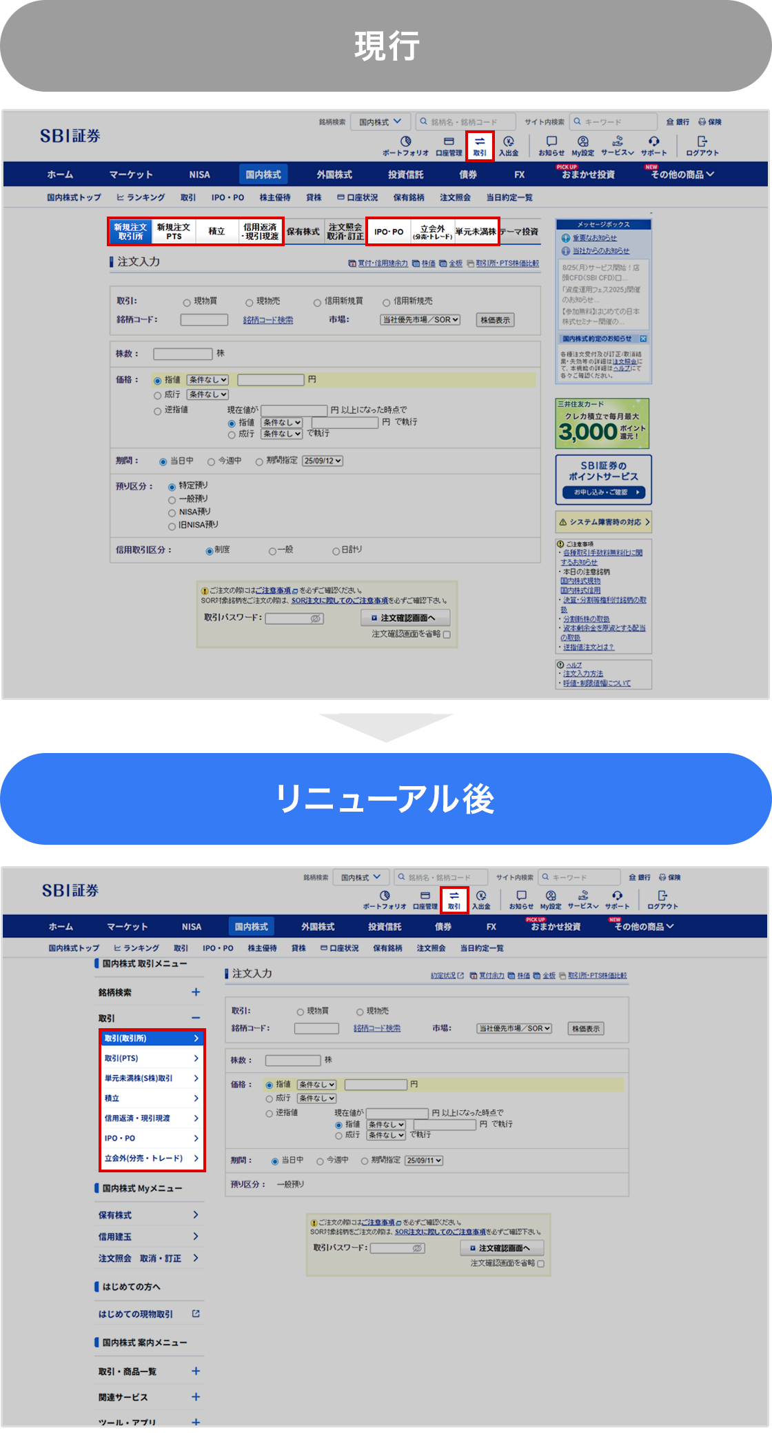Open 取引(PTS) sidebar menu item
Image resolution: width=772 pixels, height=1433 pixels.
[152, 1058]
